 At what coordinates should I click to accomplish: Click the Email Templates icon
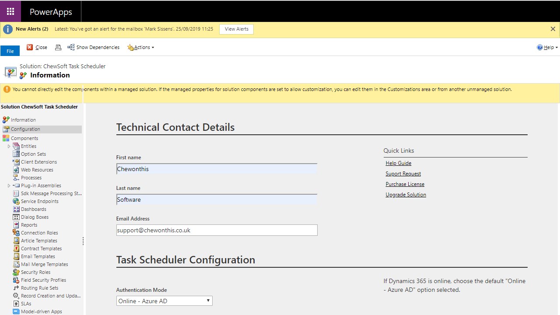[16, 256]
